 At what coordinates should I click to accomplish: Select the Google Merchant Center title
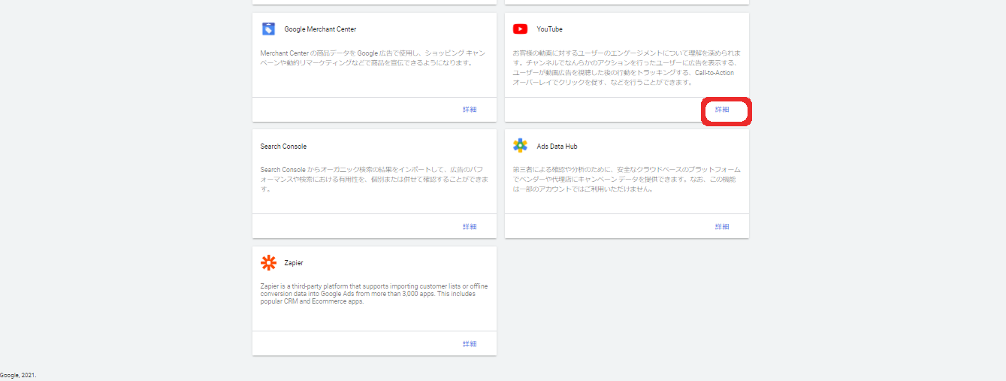[320, 29]
